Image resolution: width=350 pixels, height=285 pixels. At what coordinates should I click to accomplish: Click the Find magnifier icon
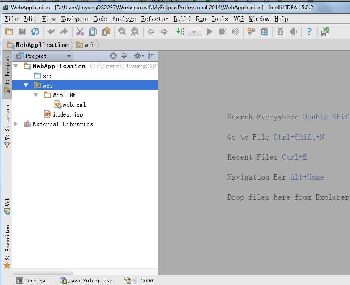click(122, 31)
